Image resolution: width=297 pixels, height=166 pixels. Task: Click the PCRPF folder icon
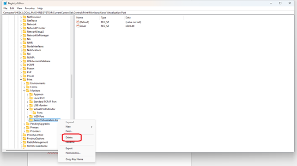tap(24, 65)
